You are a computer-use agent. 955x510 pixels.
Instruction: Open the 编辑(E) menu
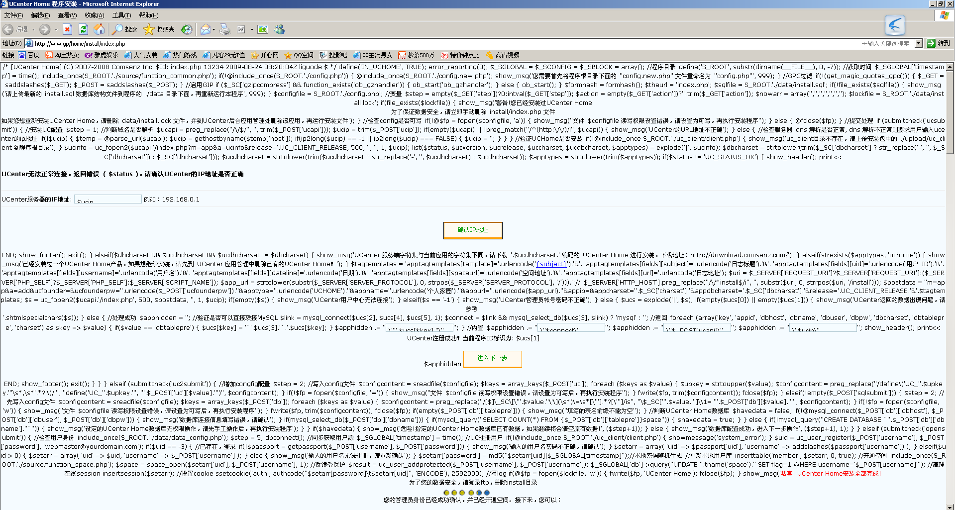pos(40,15)
